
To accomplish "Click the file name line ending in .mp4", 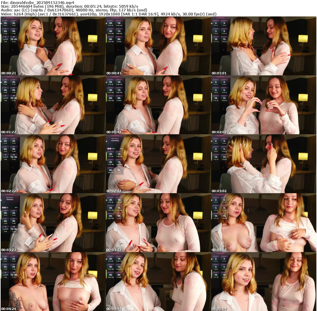I will click(x=37, y=2).
